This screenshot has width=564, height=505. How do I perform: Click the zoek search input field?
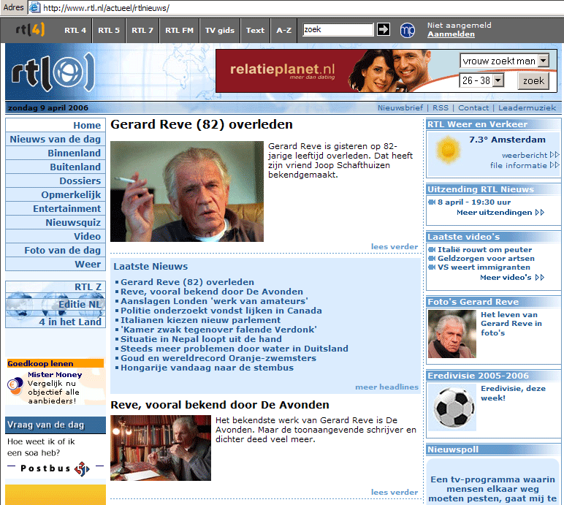[x=338, y=29]
